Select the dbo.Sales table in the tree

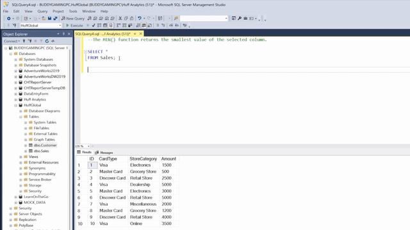click(41, 151)
